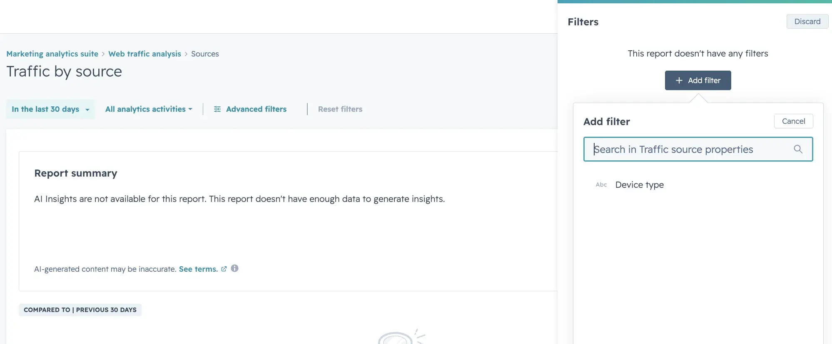Click the breadcrumb chevron after Marketing analytics suite
Screen dimensions: 832x344
coord(103,54)
